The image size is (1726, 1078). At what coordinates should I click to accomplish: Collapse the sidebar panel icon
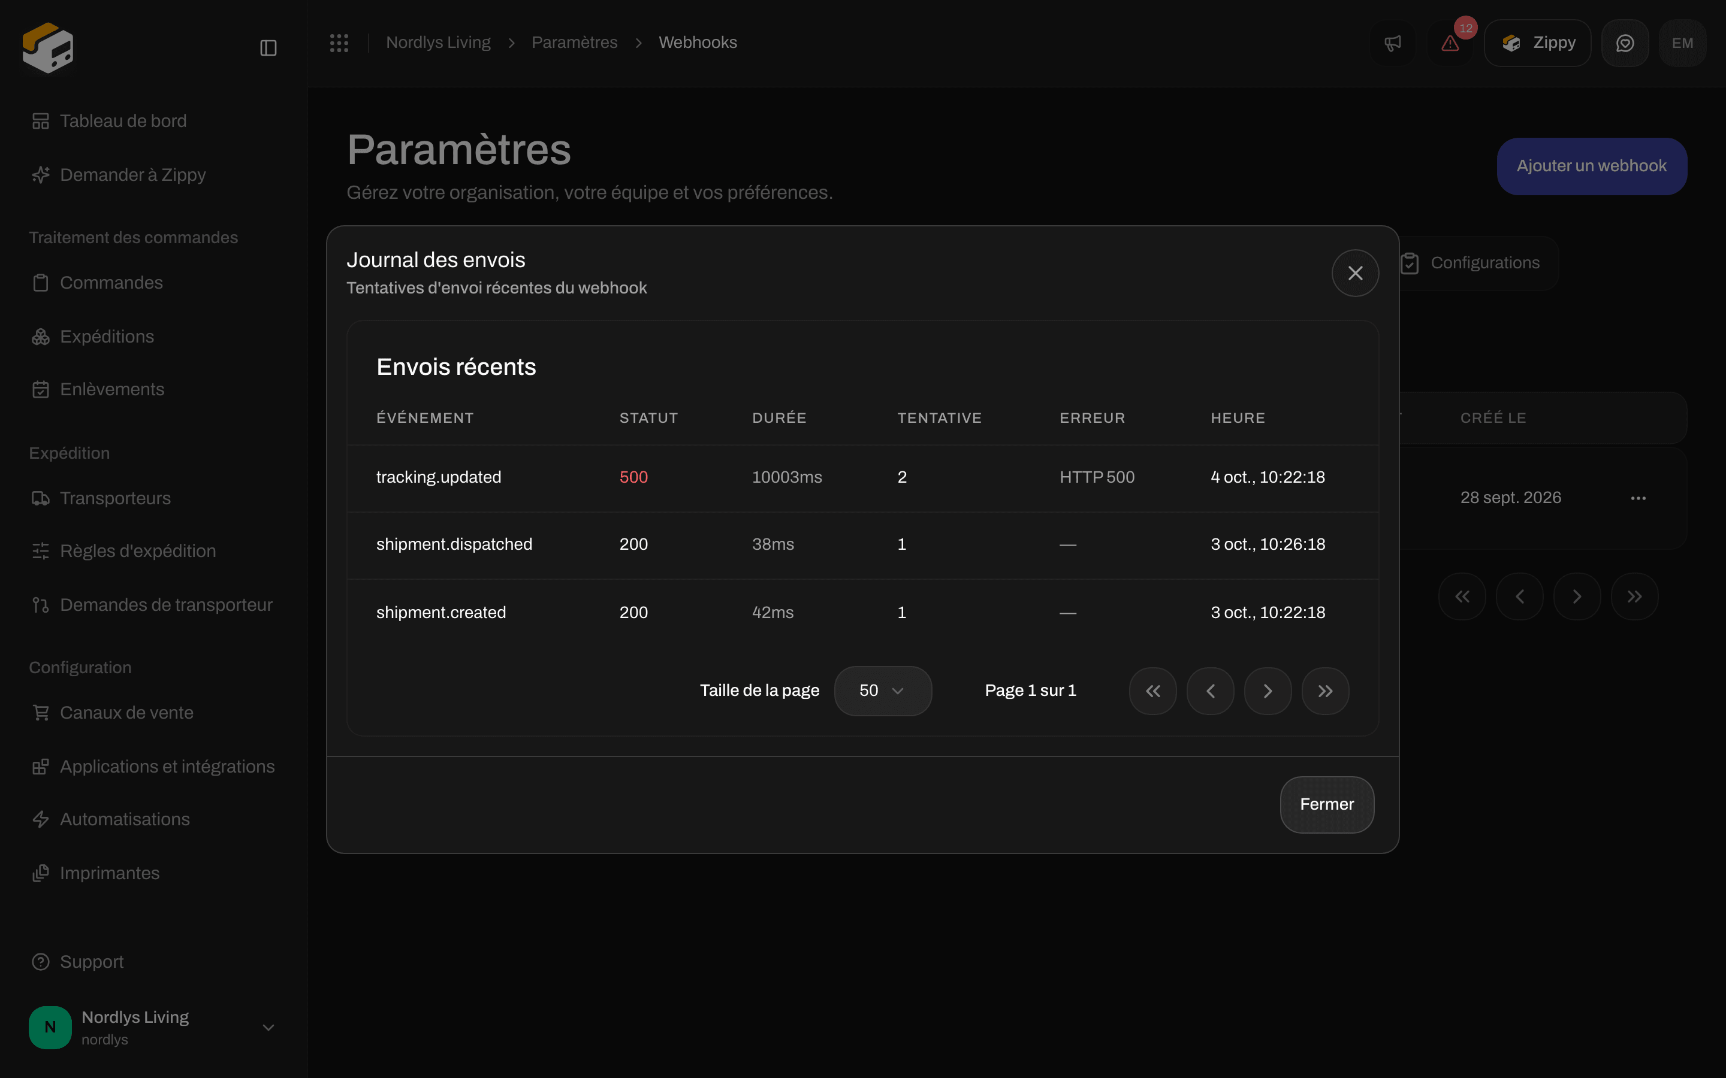click(268, 48)
